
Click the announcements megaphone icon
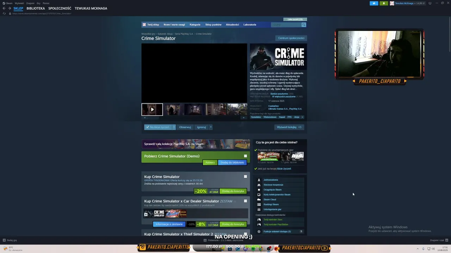click(374, 3)
